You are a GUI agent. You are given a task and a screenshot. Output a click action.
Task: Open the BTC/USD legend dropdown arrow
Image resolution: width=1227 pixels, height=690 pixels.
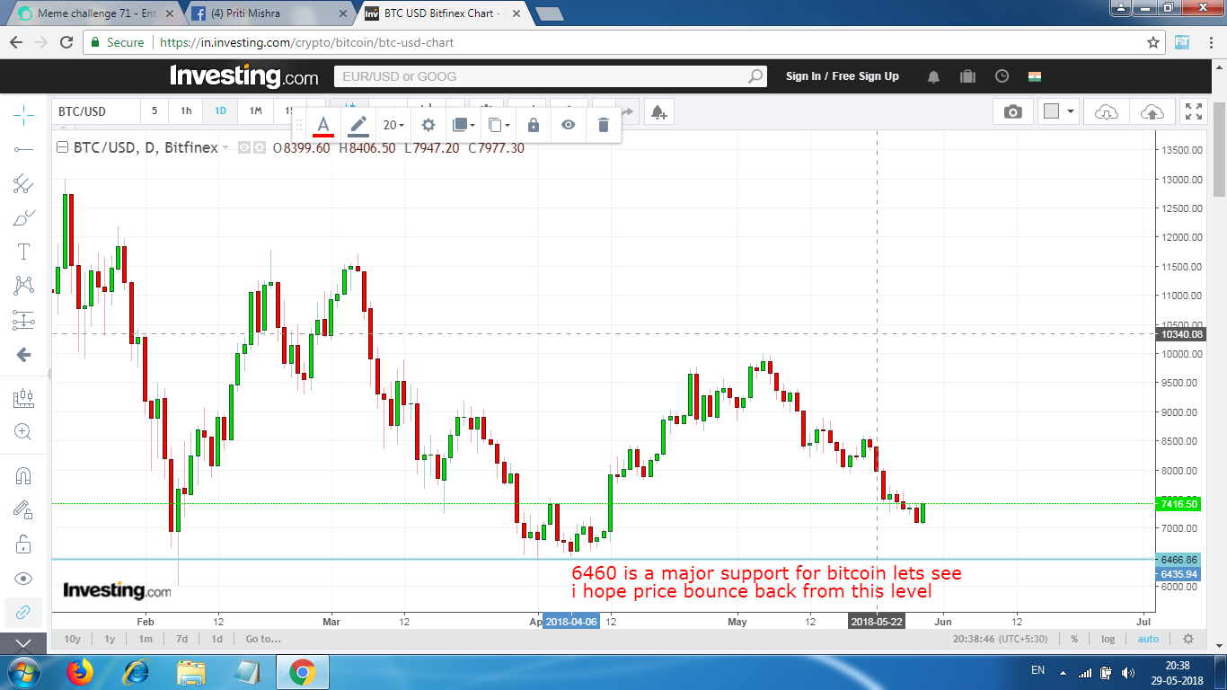pyautogui.click(x=225, y=147)
